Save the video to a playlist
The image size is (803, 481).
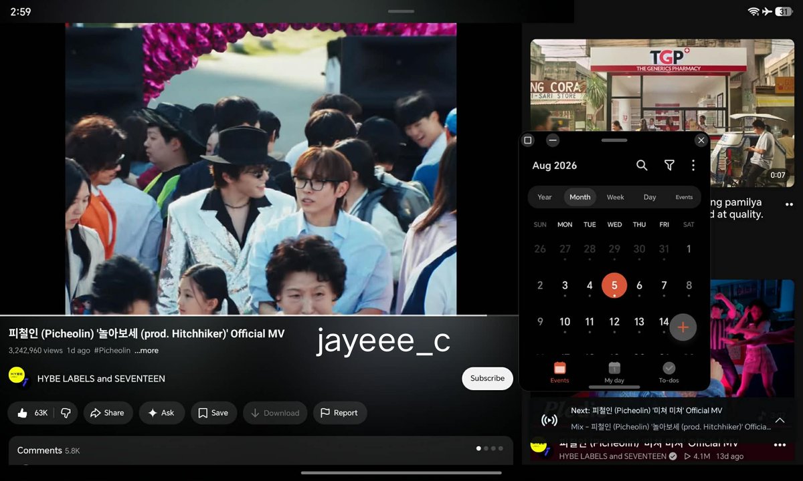pos(213,413)
